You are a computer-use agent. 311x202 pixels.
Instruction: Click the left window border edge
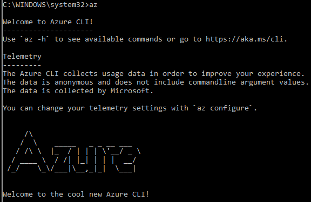click(x=2, y=101)
